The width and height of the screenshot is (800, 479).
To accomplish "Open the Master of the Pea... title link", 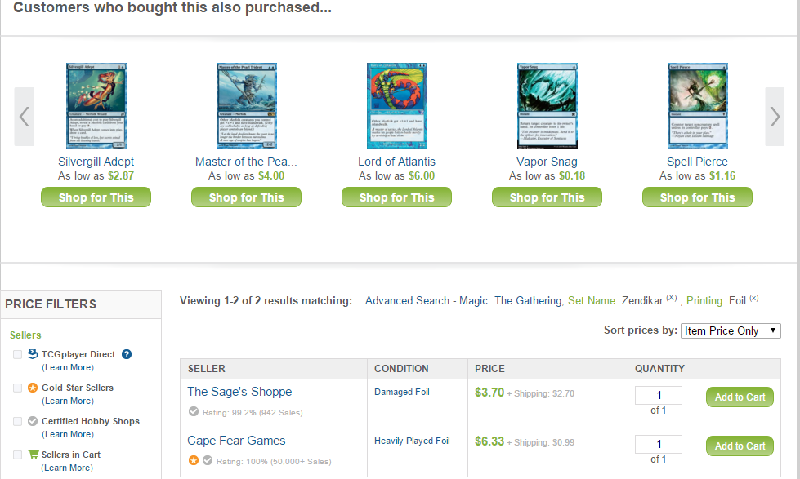I will 246,162.
